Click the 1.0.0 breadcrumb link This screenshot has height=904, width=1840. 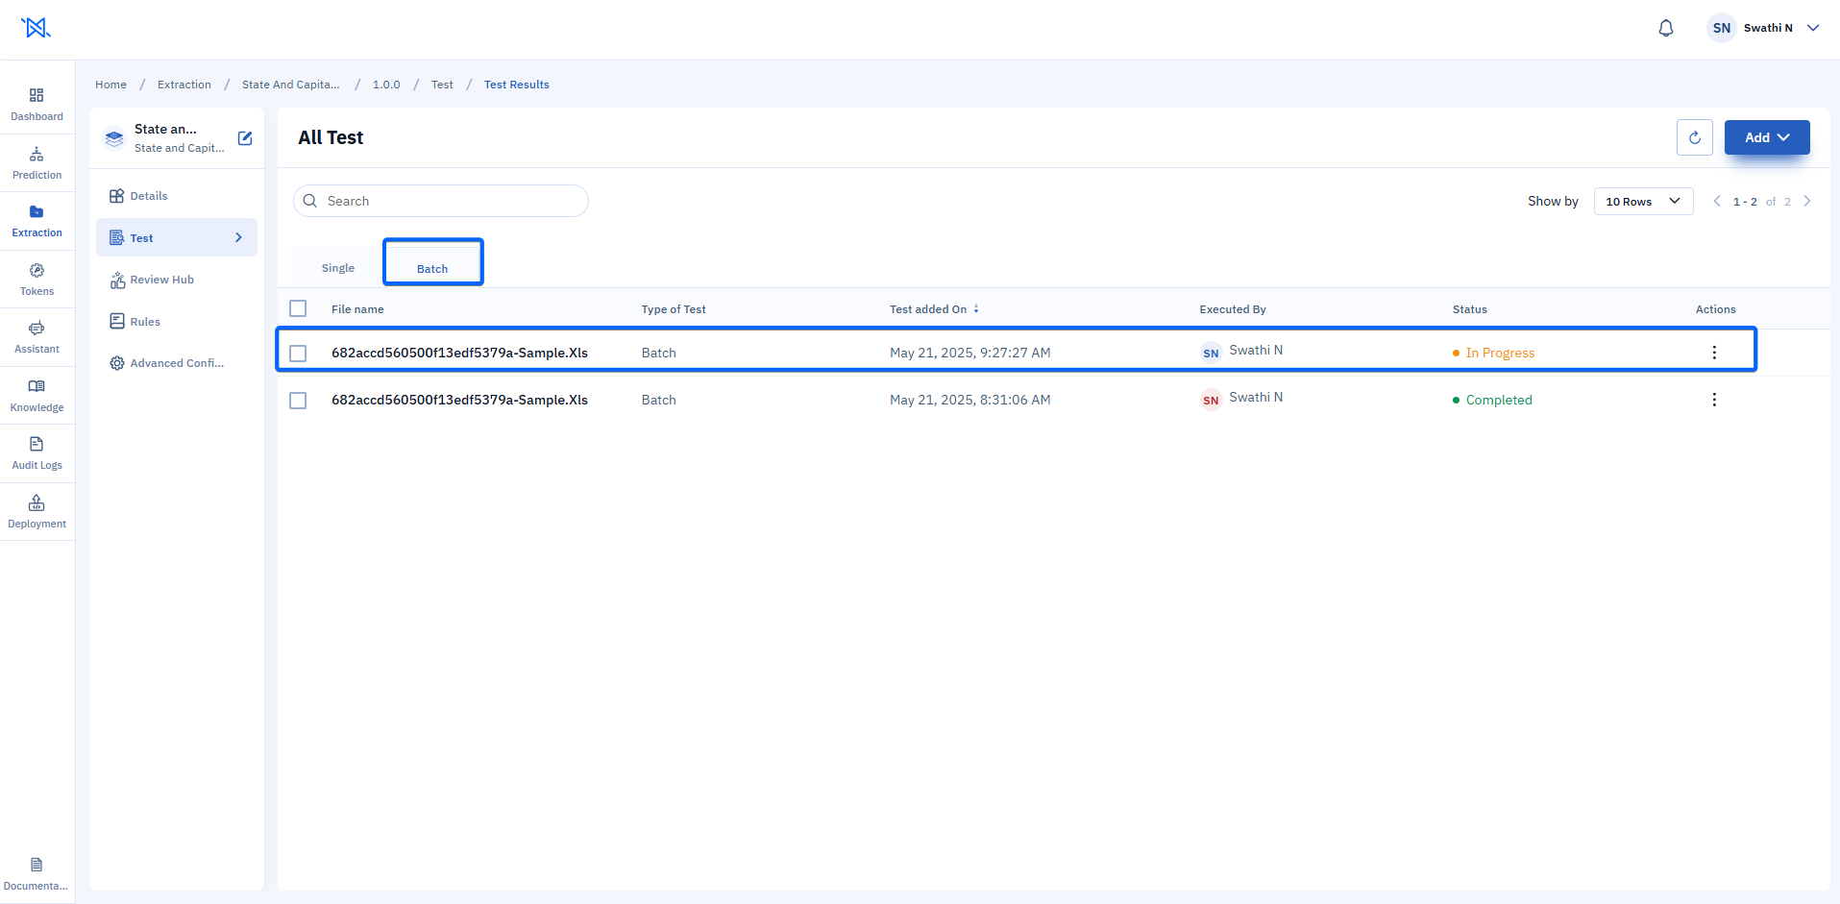click(386, 85)
